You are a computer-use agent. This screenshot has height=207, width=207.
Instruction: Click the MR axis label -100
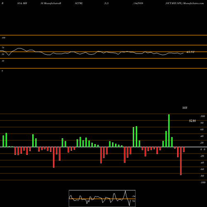[202, 183]
